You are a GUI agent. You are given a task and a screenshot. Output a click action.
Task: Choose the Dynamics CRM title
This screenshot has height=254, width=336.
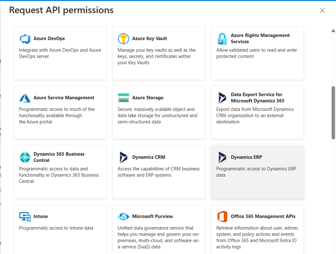tap(149, 157)
